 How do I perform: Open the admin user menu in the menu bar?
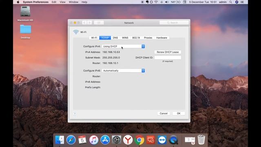[223, 2]
